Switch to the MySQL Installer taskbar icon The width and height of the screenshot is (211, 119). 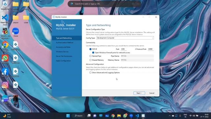click(x=143, y=116)
